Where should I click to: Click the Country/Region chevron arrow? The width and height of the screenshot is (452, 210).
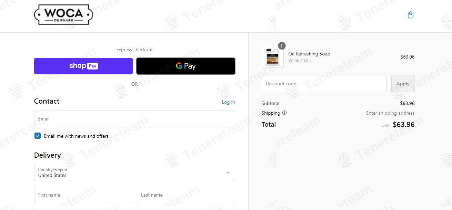[x=228, y=173]
